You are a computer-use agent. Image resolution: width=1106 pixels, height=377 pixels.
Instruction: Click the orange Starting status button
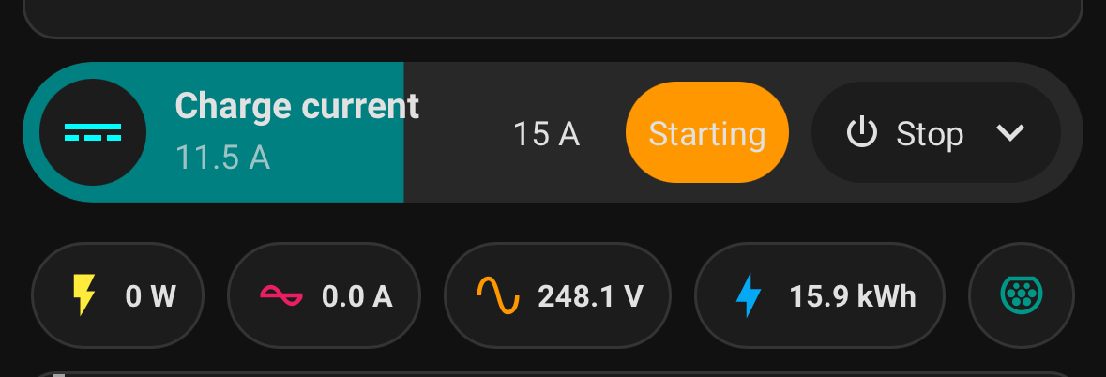[706, 132]
